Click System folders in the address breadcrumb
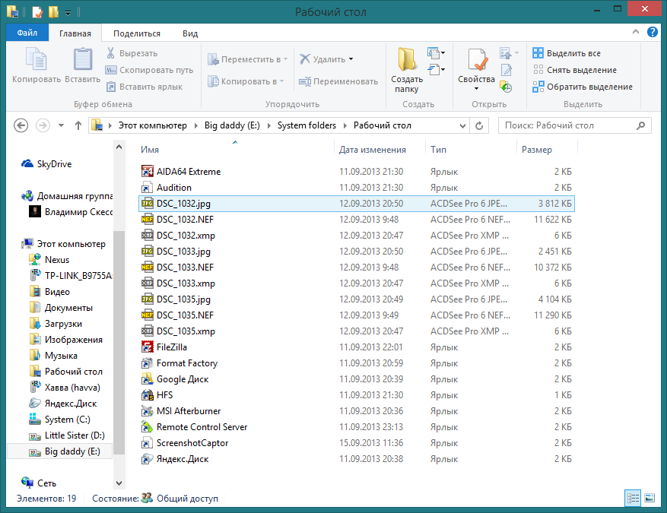 click(307, 125)
